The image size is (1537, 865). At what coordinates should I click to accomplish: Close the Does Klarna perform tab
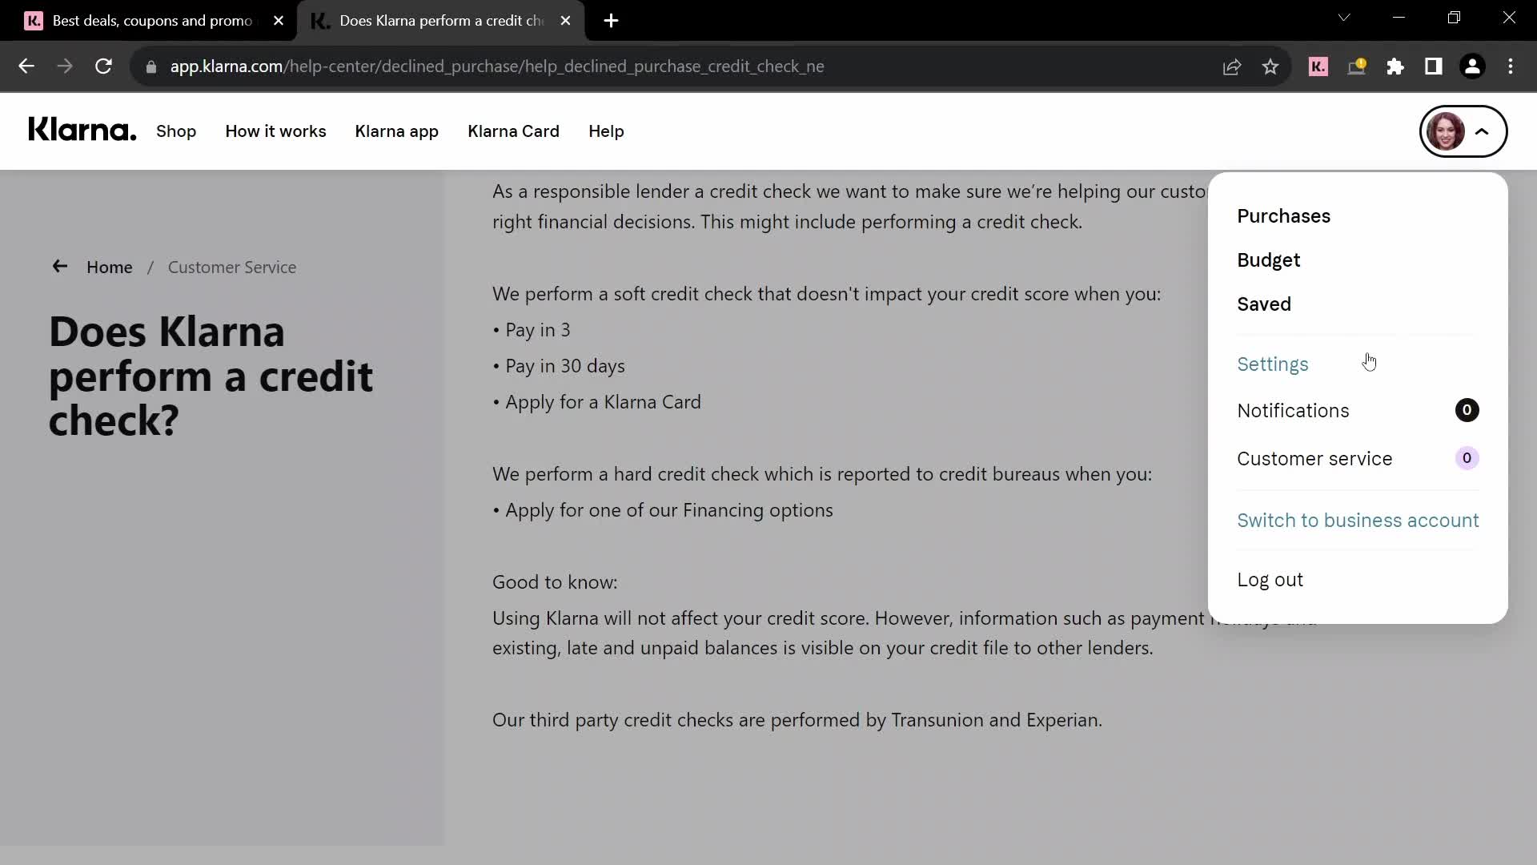click(x=566, y=21)
